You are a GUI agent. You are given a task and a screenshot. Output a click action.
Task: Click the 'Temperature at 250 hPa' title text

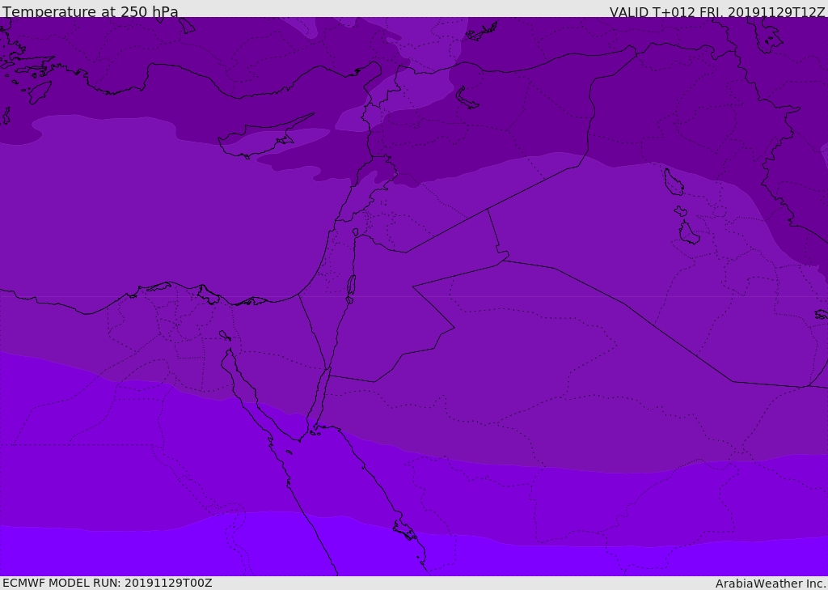click(x=91, y=11)
